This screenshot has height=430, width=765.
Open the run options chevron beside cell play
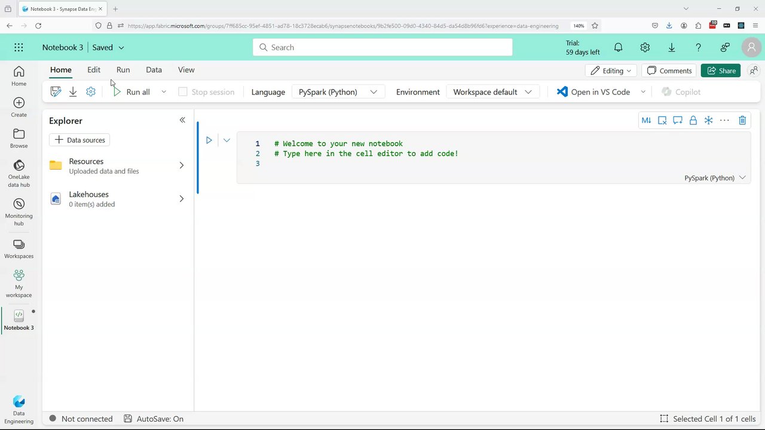[227, 140]
